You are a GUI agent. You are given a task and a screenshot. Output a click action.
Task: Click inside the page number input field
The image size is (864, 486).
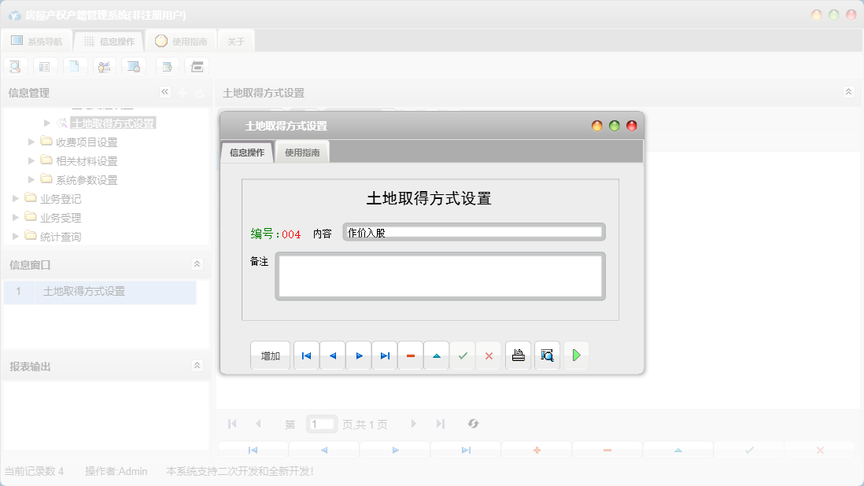click(321, 424)
